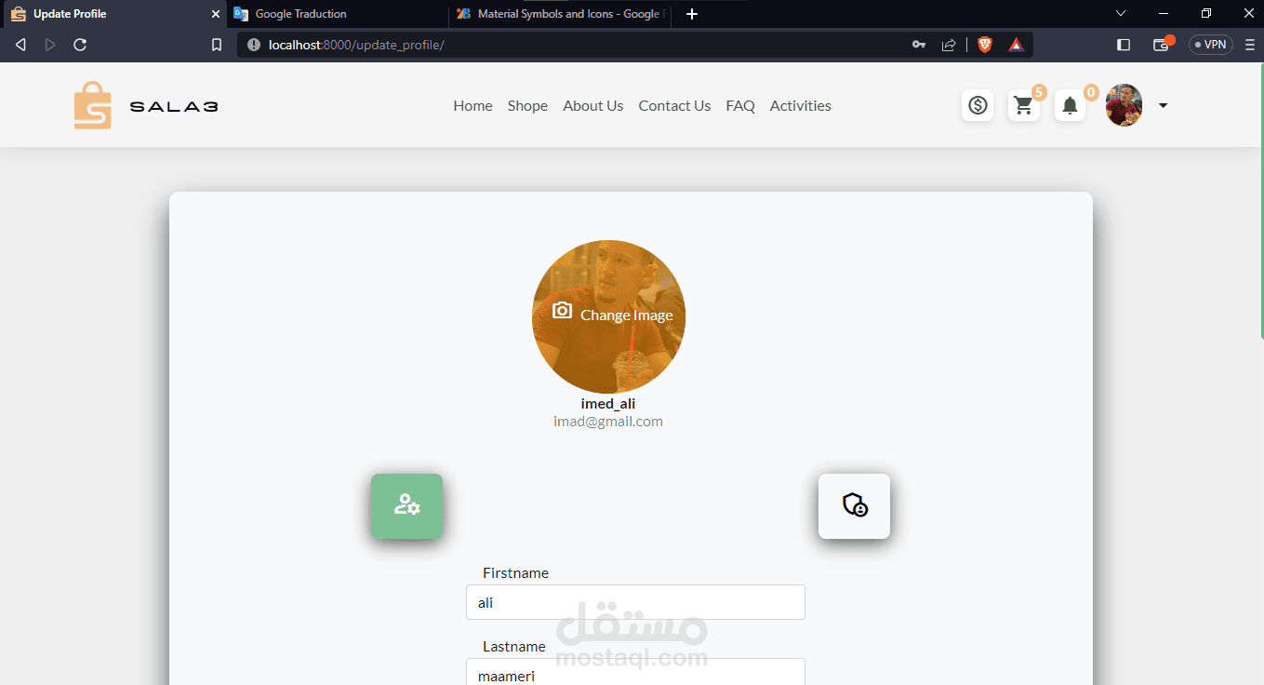Open the dollar coin wallet icon
The height and width of the screenshot is (685, 1264).
tap(978, 105)
